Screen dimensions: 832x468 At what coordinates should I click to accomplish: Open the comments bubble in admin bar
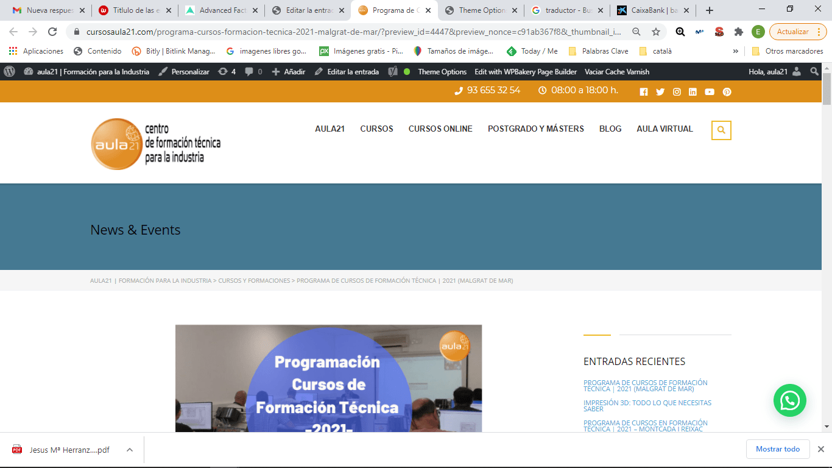coord(253,71)
